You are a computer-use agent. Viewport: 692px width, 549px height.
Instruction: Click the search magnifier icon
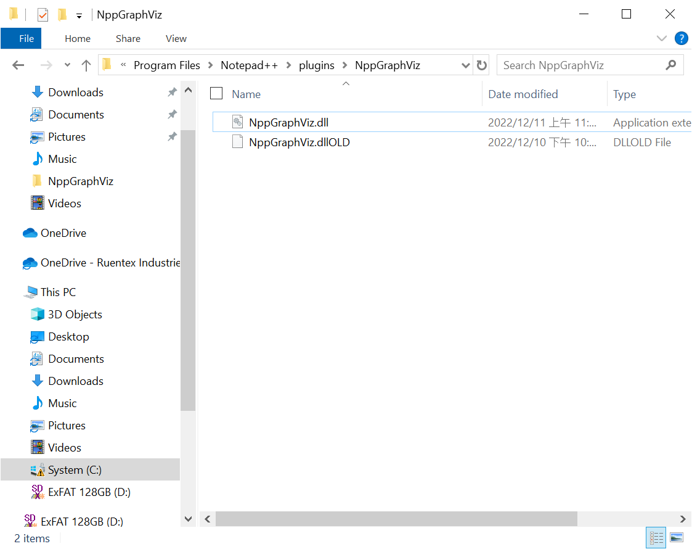671,65
